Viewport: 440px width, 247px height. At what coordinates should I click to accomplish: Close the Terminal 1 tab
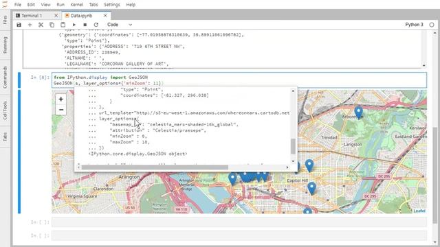(56, 16)
